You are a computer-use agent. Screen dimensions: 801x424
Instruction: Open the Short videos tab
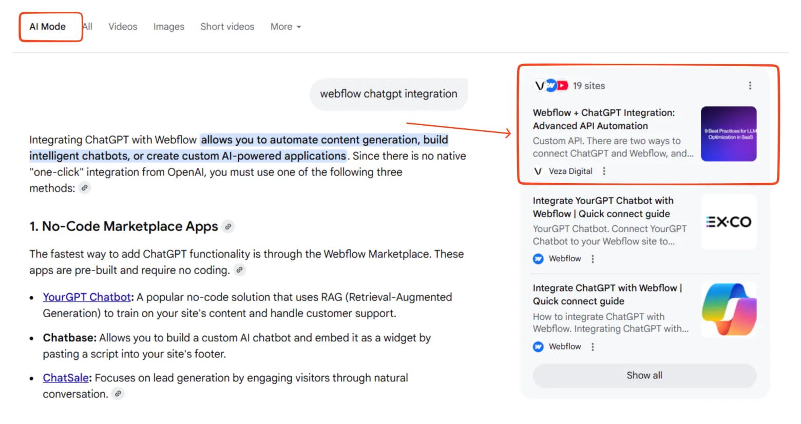point(227,27)
